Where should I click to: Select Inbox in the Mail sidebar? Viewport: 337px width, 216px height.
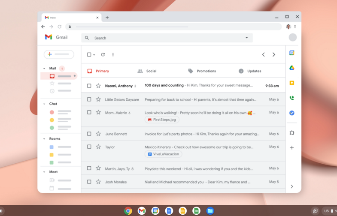59,76
